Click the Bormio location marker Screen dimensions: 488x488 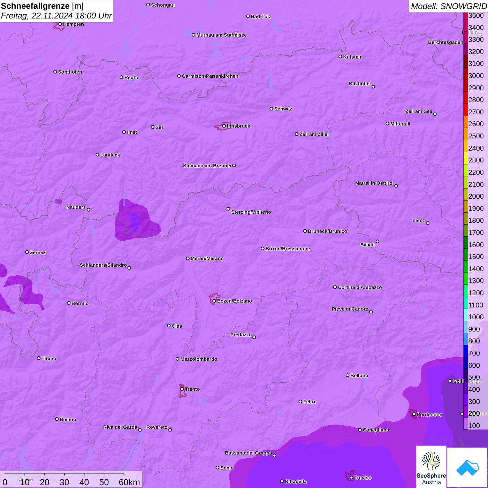(69, 303)
